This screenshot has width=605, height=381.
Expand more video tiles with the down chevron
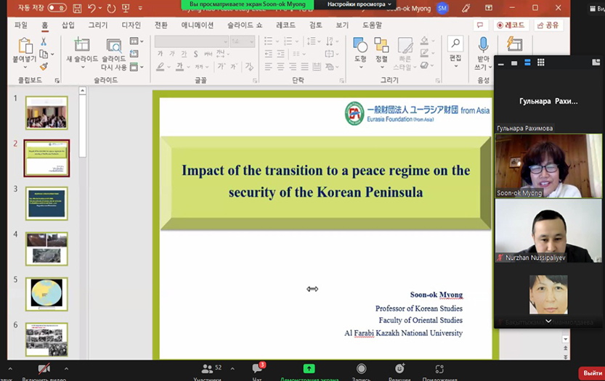[x=548, y=321]
